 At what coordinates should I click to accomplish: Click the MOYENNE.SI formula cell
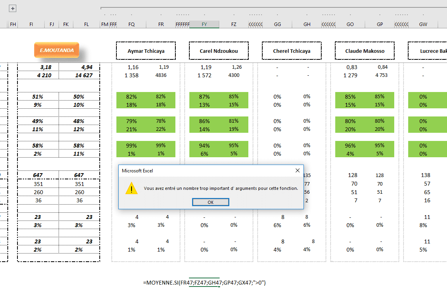click(204, 283)
